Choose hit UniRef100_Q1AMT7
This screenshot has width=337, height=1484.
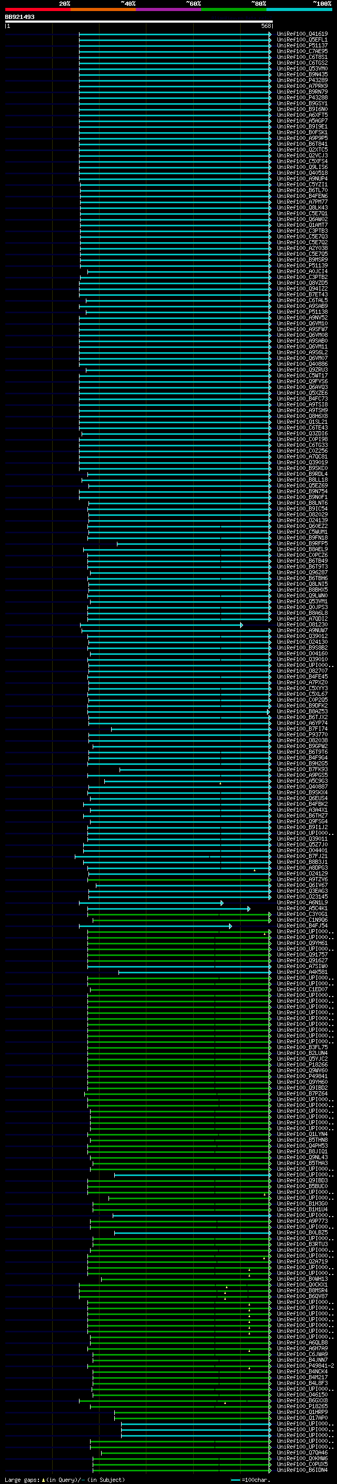(x=302, y=225)
